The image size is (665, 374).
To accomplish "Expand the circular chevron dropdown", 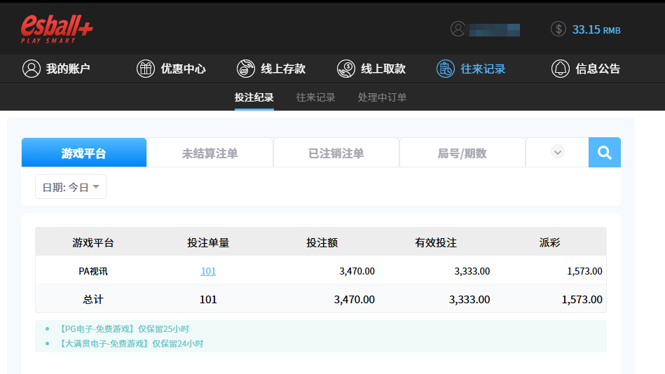I will click(557, 152).
